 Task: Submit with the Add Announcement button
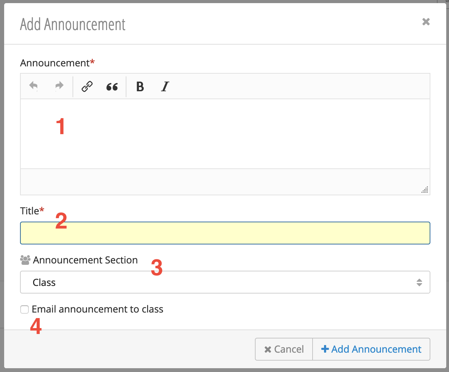tap(371, 349)
